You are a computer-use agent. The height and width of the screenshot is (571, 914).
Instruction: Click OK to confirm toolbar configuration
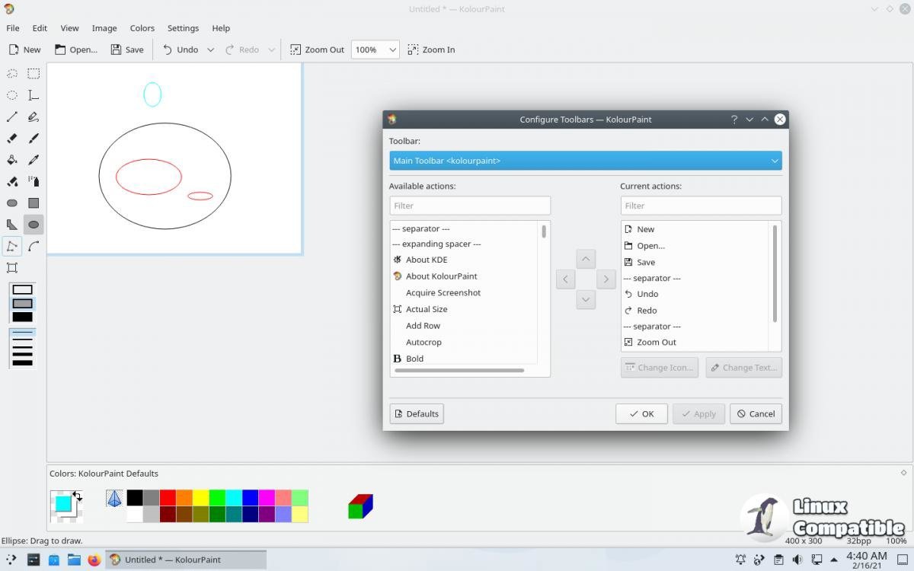click(641, 414)
